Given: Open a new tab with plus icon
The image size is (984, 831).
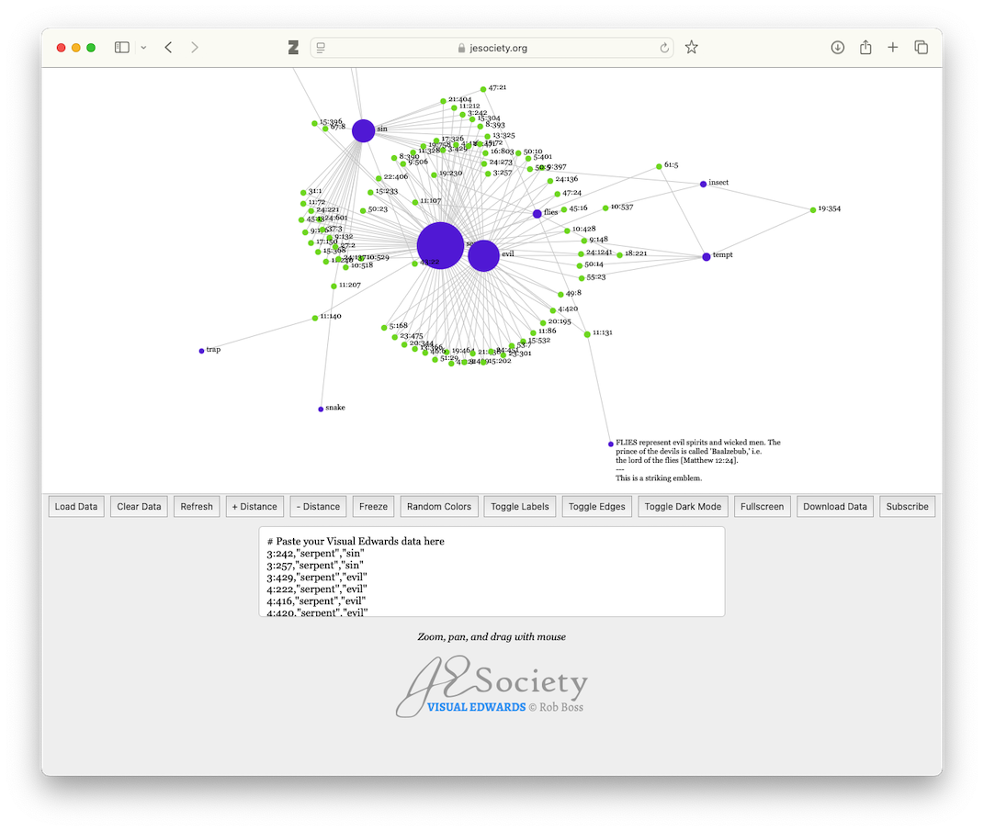Looking at the screenshot, I should pyautogui.click(x=893, y=48).
